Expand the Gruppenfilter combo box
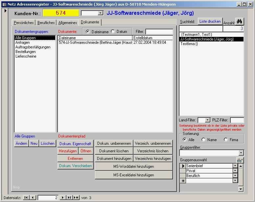 pos(241,153)
